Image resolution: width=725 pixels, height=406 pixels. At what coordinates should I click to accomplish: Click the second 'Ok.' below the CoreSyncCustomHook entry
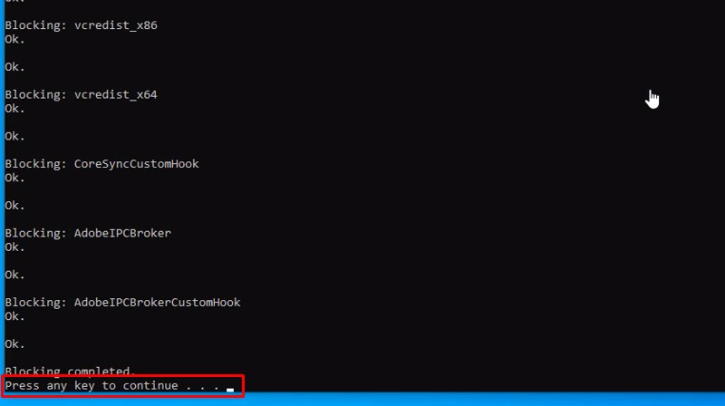pyautogui.click(x=14, y=206)
